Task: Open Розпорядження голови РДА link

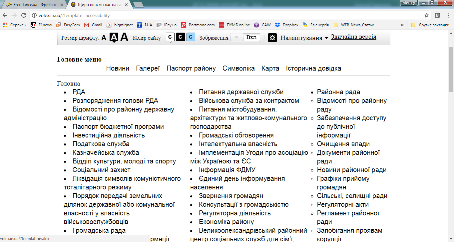Action: tap(115, 101)
